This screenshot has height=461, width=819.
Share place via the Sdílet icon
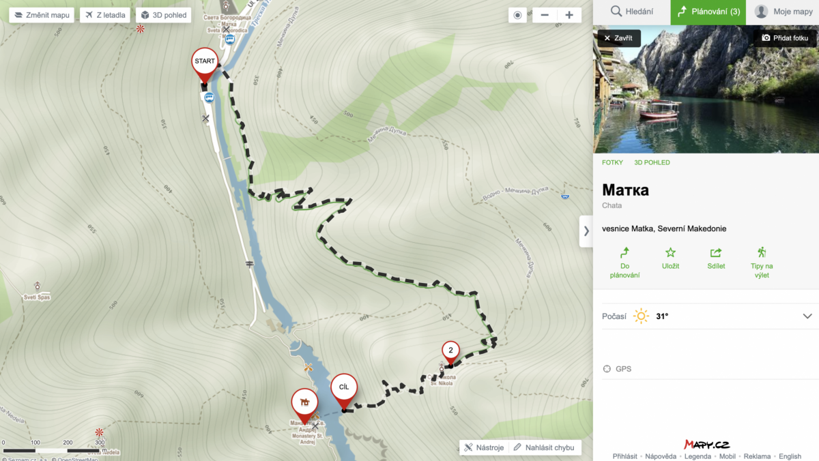tap(716, 258)
